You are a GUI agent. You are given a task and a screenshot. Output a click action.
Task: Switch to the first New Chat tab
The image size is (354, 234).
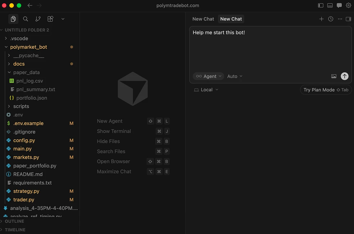(203, 19)
